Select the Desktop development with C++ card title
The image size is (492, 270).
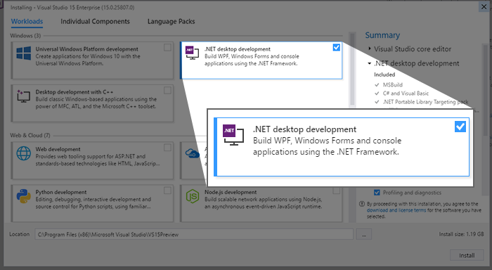pyautogui.click(x=75, y=92)
